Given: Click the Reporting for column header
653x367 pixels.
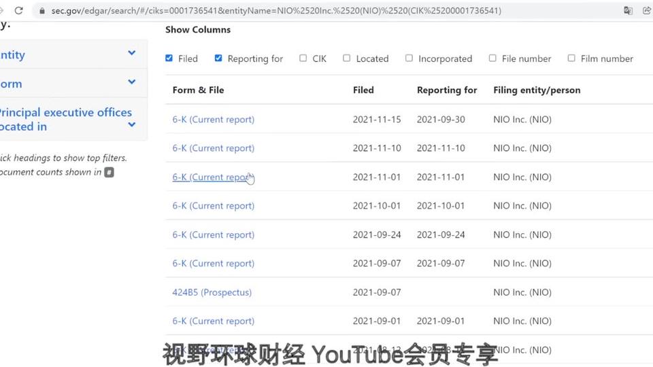Looking at the screenshot, I should coord(447,90).
